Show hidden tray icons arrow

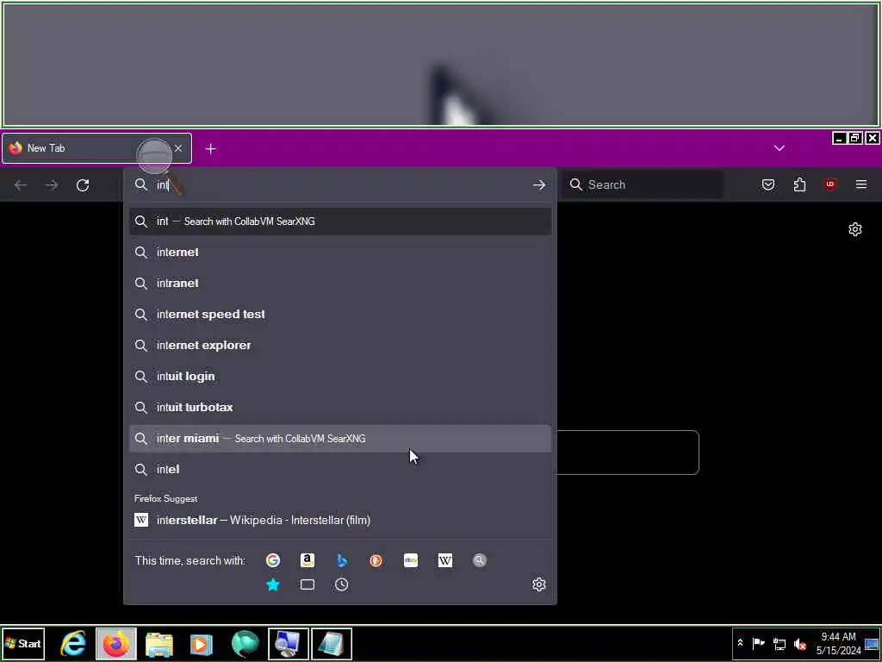click(x=740, y=643)
